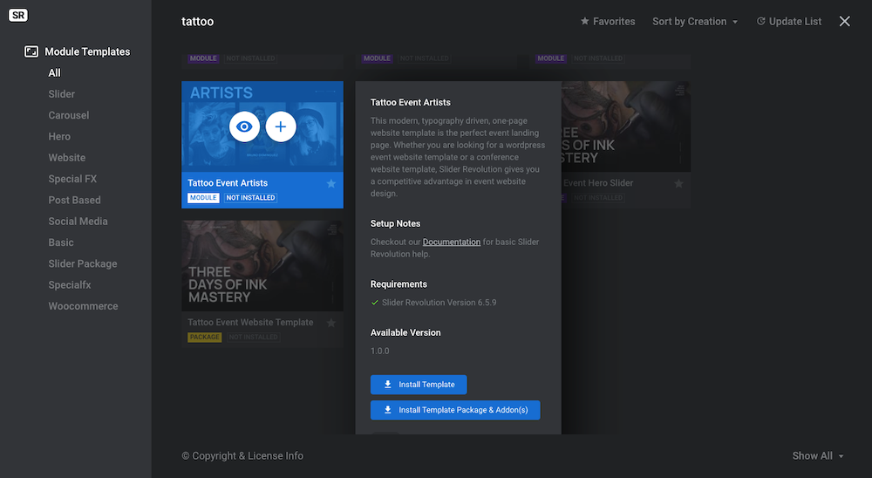Click the Tattoo Event Artists card title
This screenshot has width=872, height=478.
[x=228, y=182]
